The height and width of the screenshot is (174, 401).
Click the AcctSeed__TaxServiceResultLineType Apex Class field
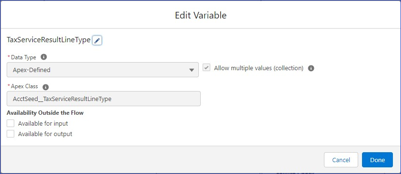(x=104, y=99)
